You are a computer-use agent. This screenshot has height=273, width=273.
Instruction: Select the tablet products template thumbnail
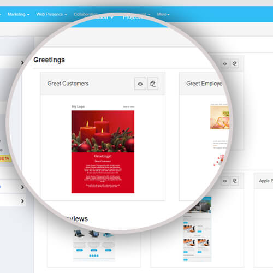tap(94, 245)
